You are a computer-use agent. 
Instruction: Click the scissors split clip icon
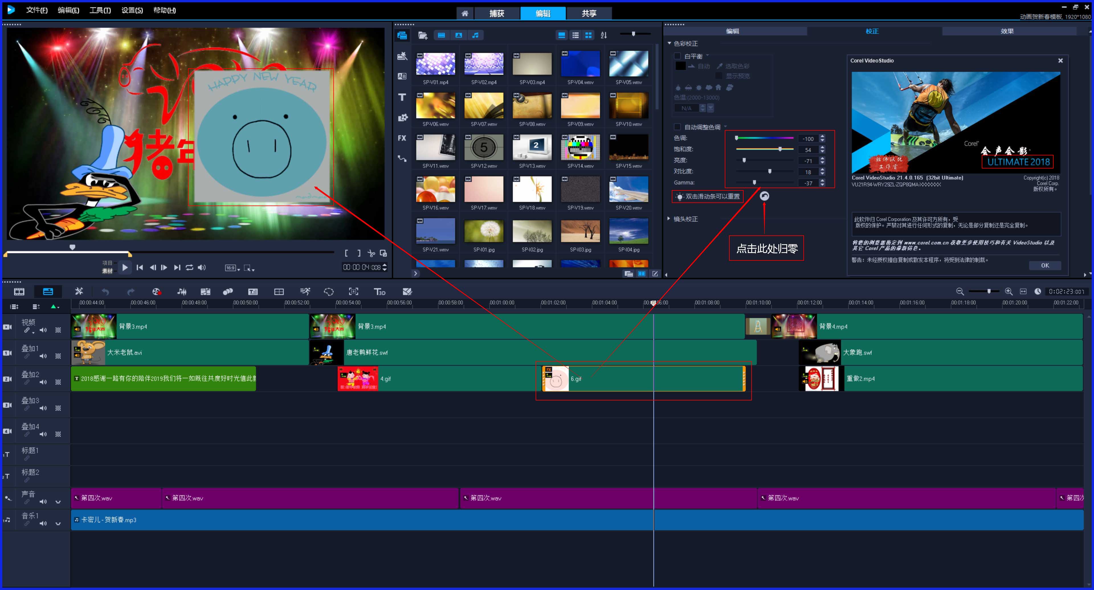pyautogui.click(x=371, y=253)
